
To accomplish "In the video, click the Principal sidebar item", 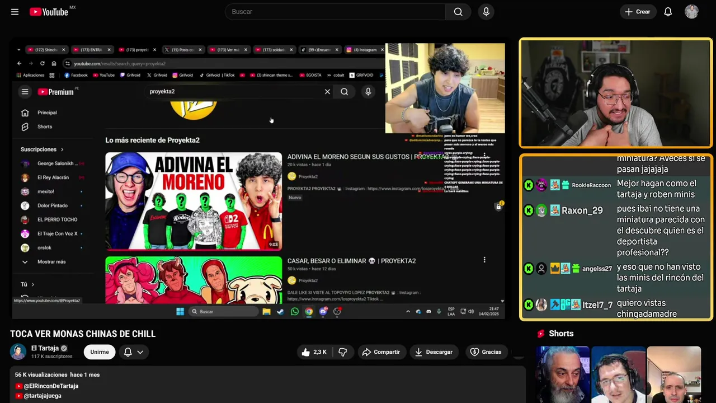I will 47,113.
